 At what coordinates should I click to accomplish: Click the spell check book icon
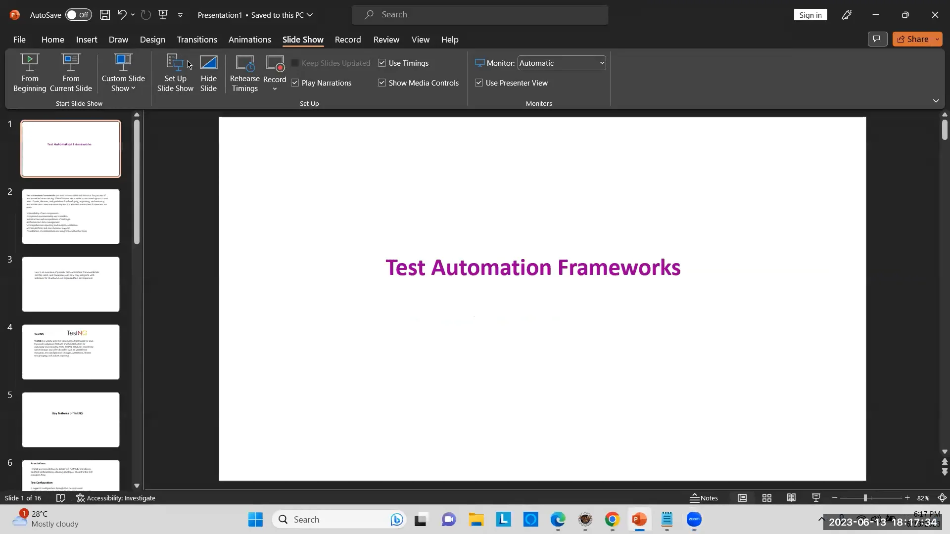60,498
